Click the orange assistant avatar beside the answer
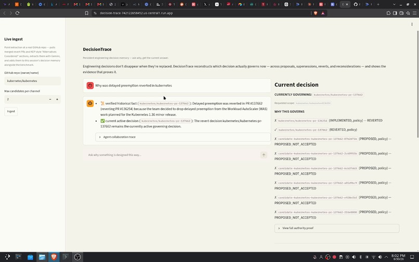Image resolution: width=419 pixels, height=262 pixels. click(x=90, y=103)
